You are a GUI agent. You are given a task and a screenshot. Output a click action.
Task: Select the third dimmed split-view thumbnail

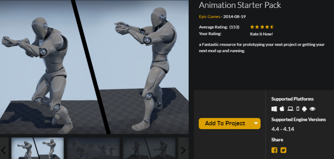pos(149,148)
